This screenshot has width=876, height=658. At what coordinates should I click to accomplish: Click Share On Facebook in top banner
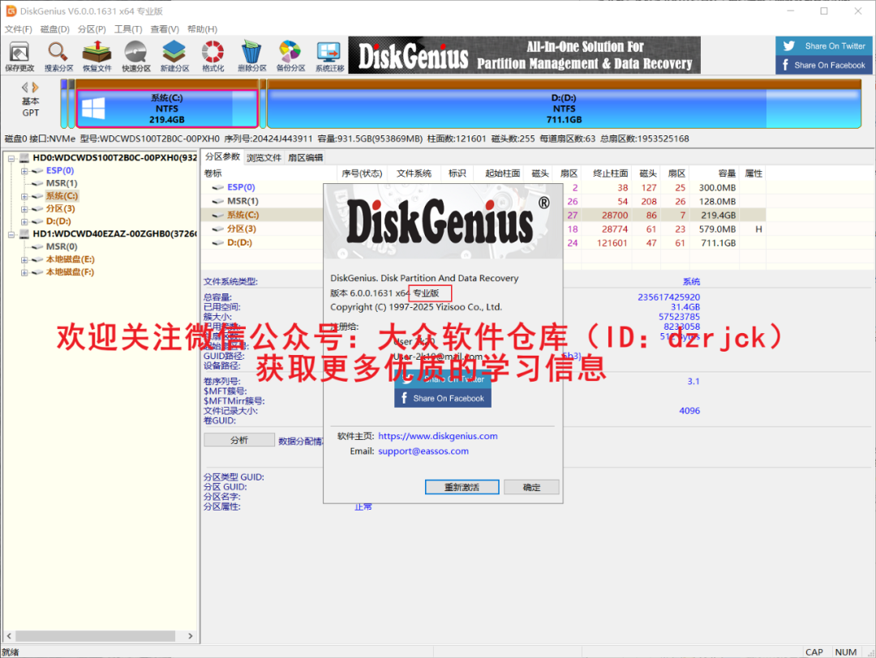823,65
